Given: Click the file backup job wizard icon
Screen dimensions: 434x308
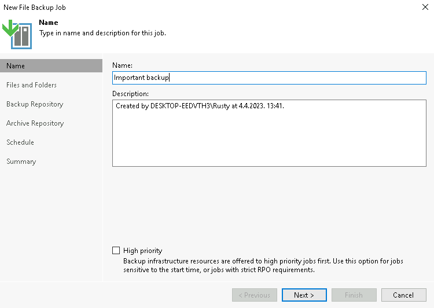Looking at the screenshot, I should coord(17,34).
